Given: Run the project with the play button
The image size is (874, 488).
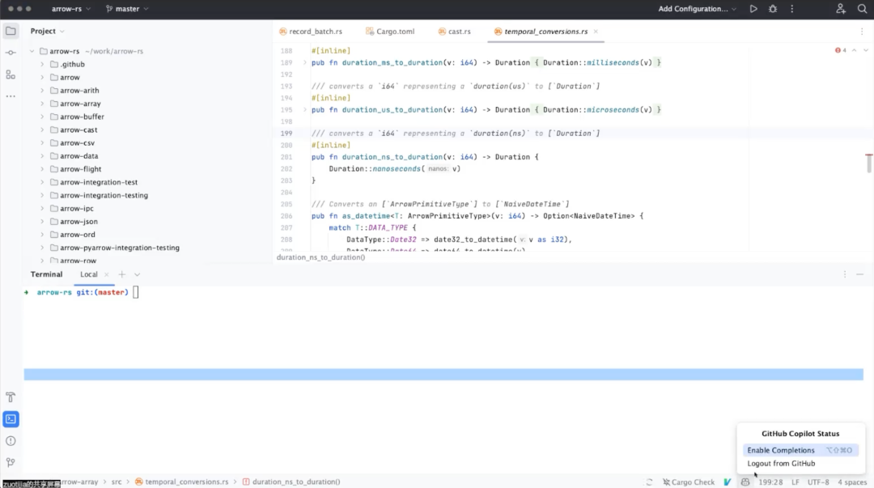Looking at the screenshot, I should [753, 9].
